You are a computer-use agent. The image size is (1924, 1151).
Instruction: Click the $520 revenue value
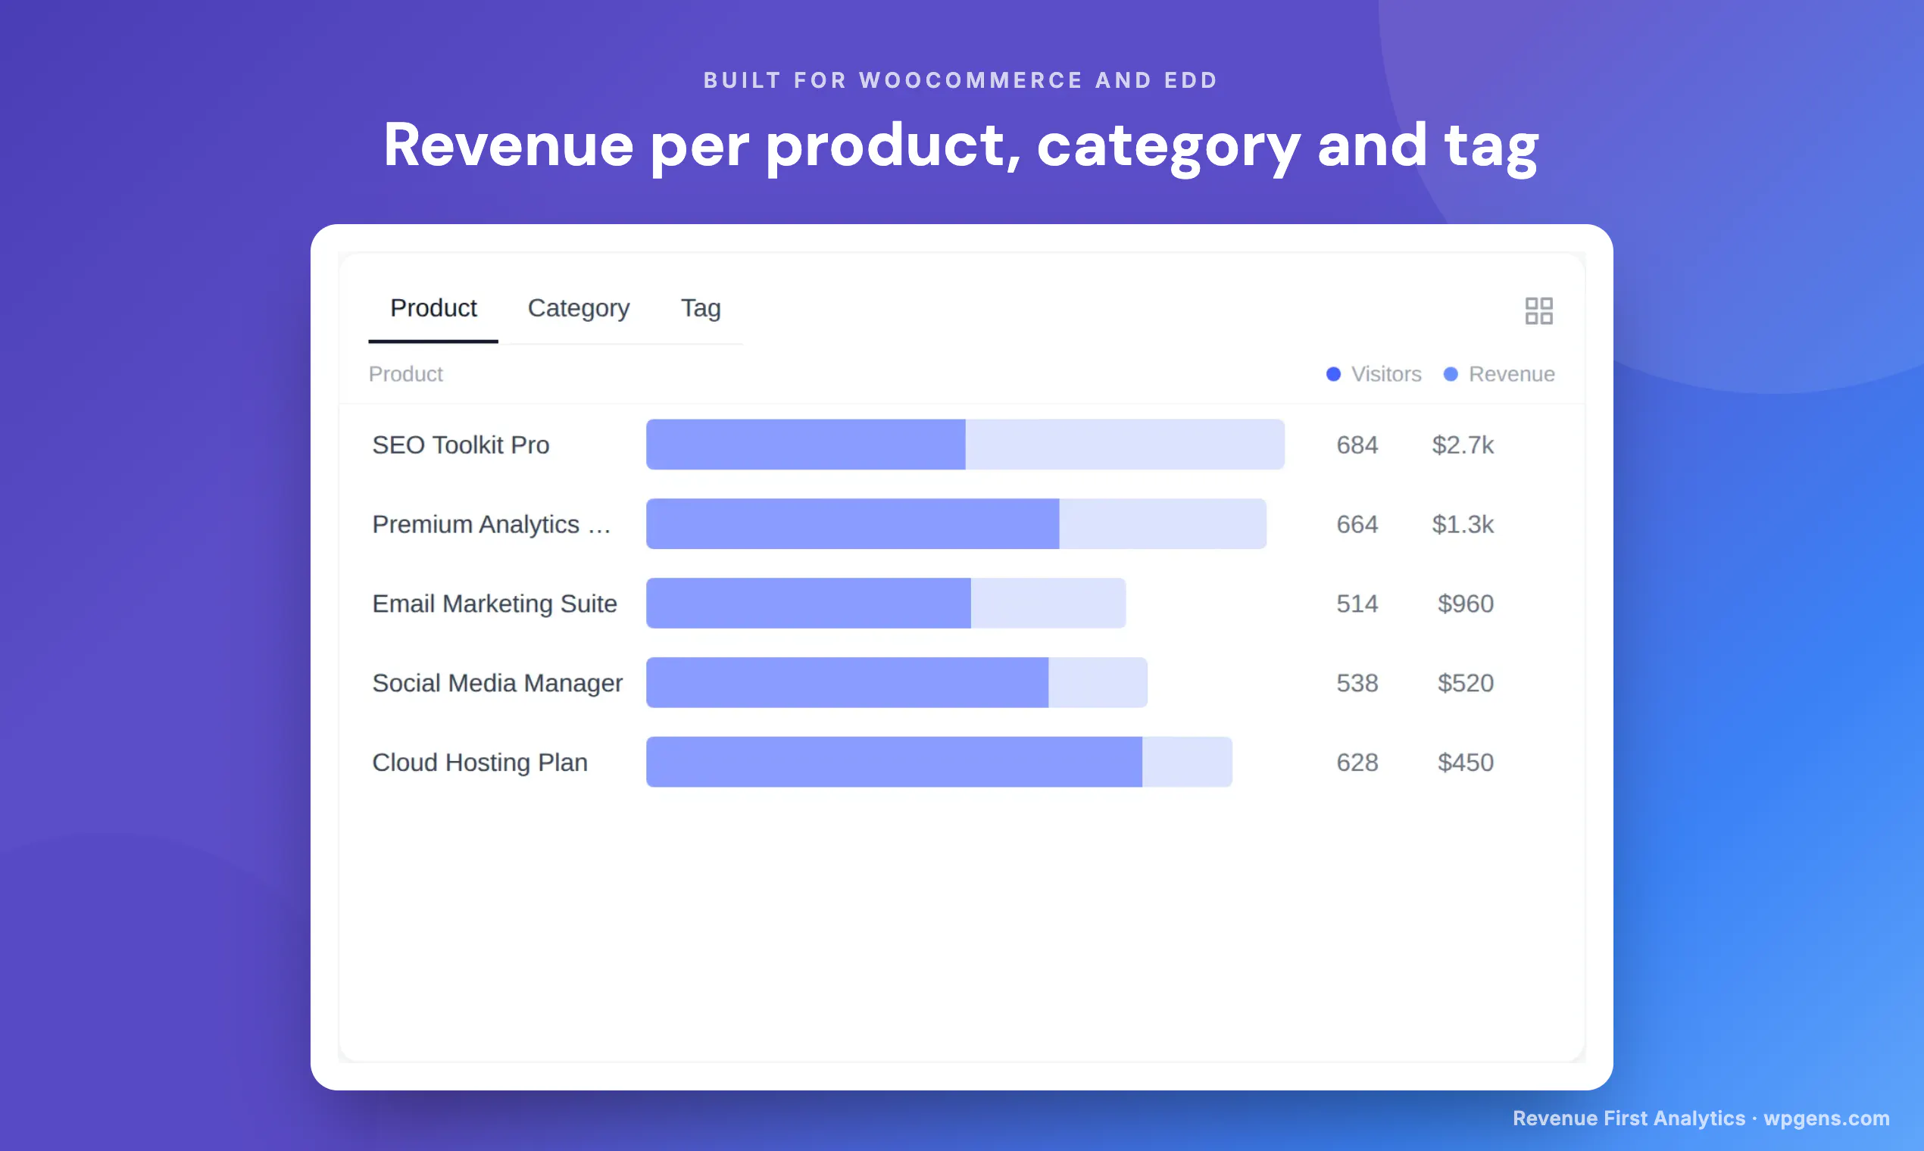1466,683
